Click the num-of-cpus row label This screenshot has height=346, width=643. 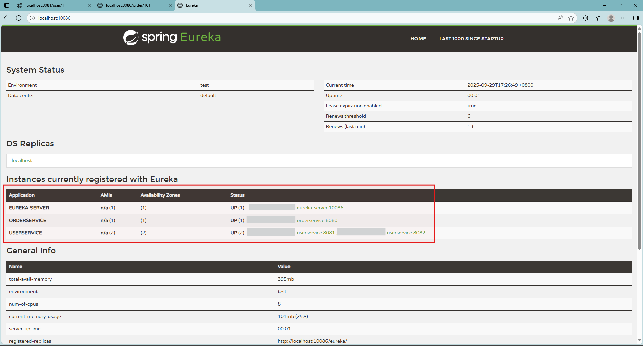point(23,304)
